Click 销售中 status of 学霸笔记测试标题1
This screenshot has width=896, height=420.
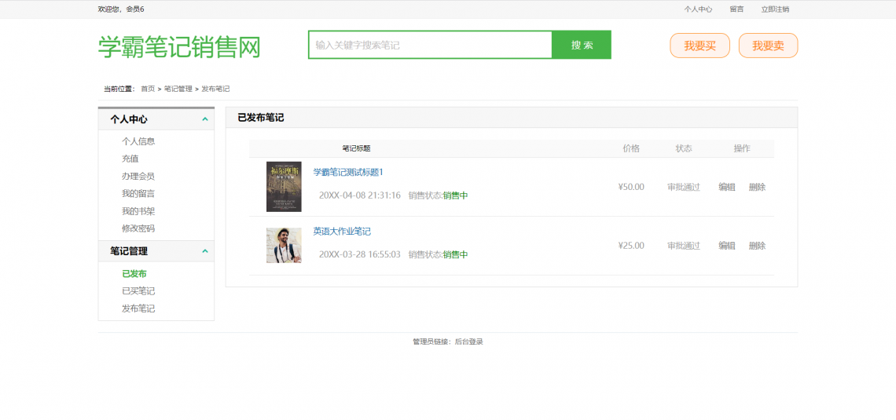point(455,195)
